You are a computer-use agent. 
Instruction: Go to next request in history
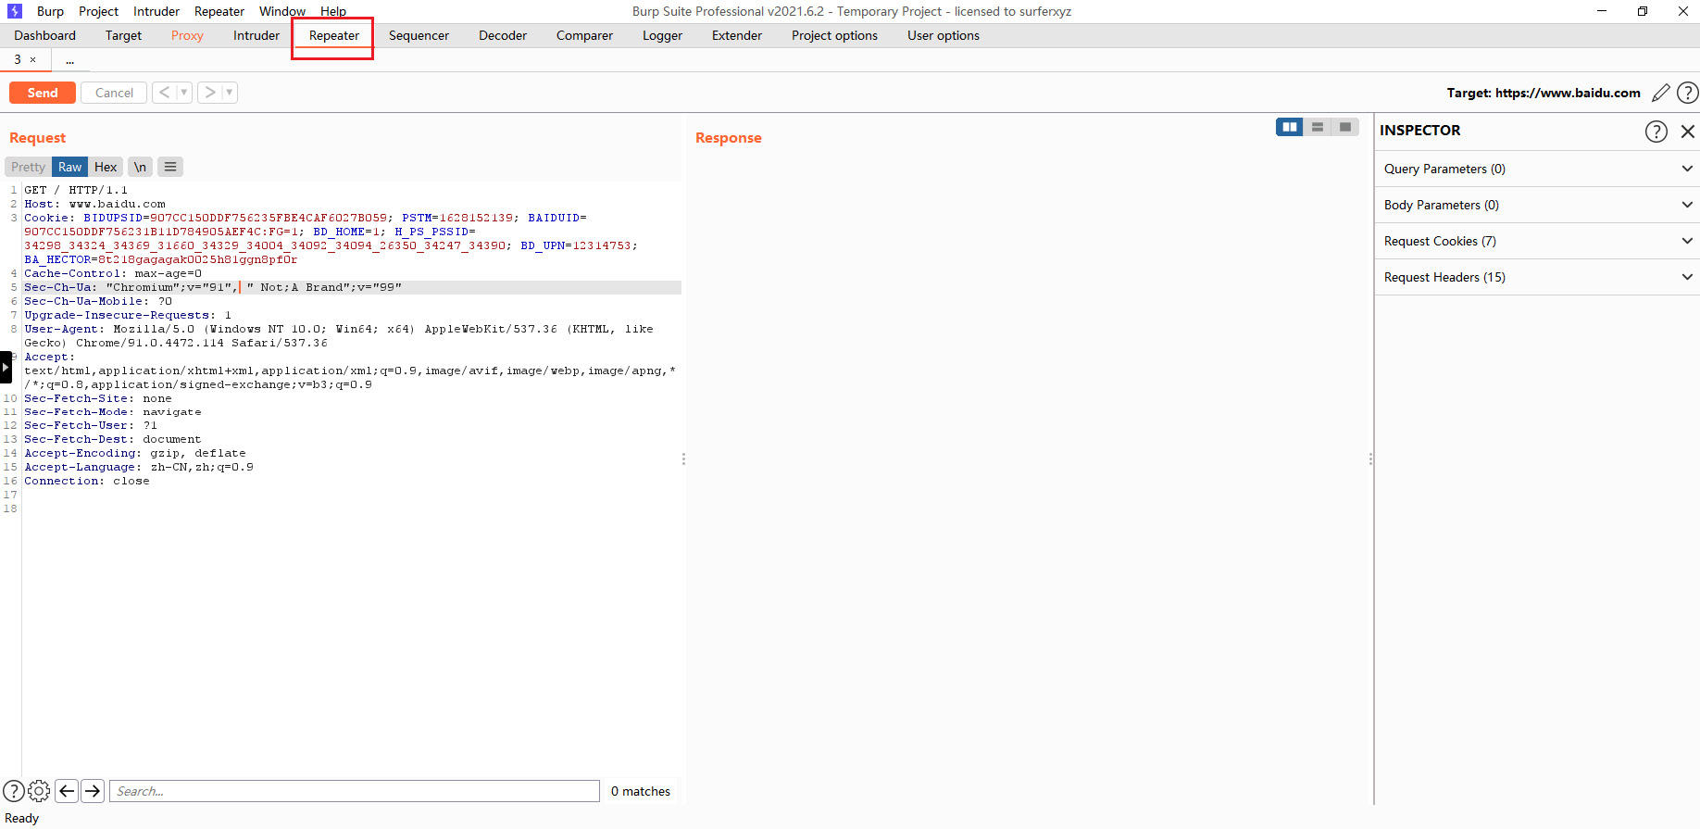210,93
